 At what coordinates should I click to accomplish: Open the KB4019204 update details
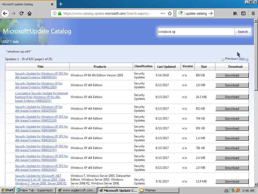(x=42, y=158)
